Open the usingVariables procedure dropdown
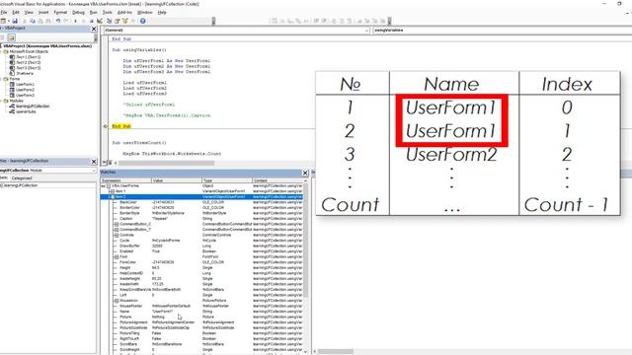Screen dimensions: 632x355 click(x=503, y=31)
